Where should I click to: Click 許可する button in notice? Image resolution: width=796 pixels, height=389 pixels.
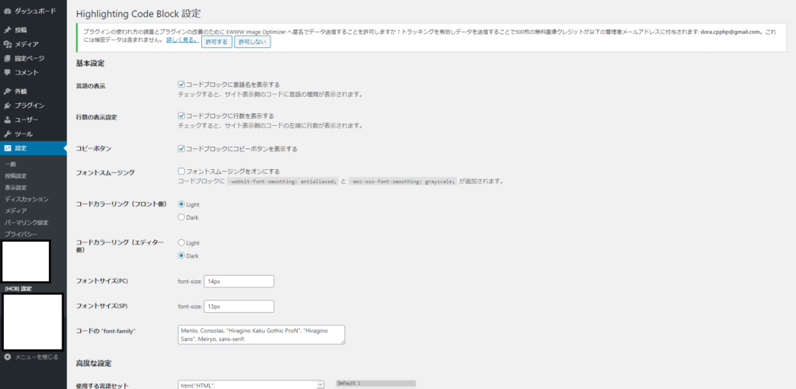click(x=217, y=42)
